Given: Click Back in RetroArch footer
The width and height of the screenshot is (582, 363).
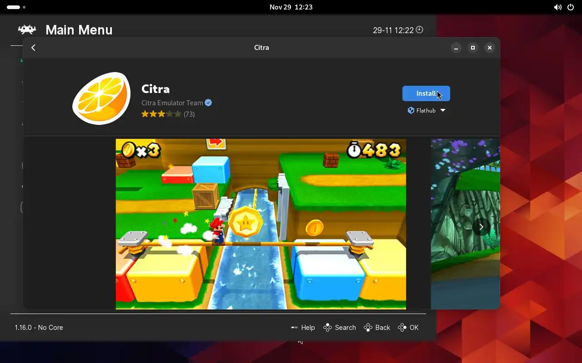Looking at the screenshot, I should pyautogui.click(x=377, y=328).
